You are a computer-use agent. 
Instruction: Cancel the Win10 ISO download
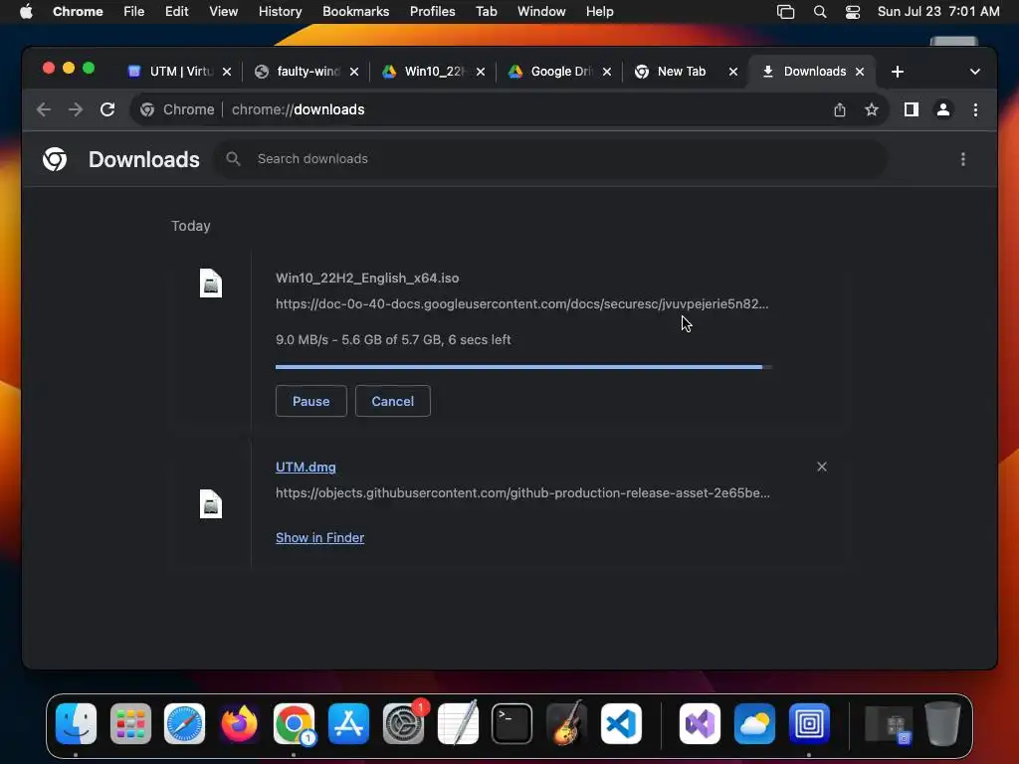(x=392, y=401)
